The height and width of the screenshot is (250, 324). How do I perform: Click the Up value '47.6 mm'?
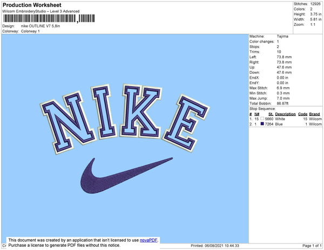coord(284,67)
